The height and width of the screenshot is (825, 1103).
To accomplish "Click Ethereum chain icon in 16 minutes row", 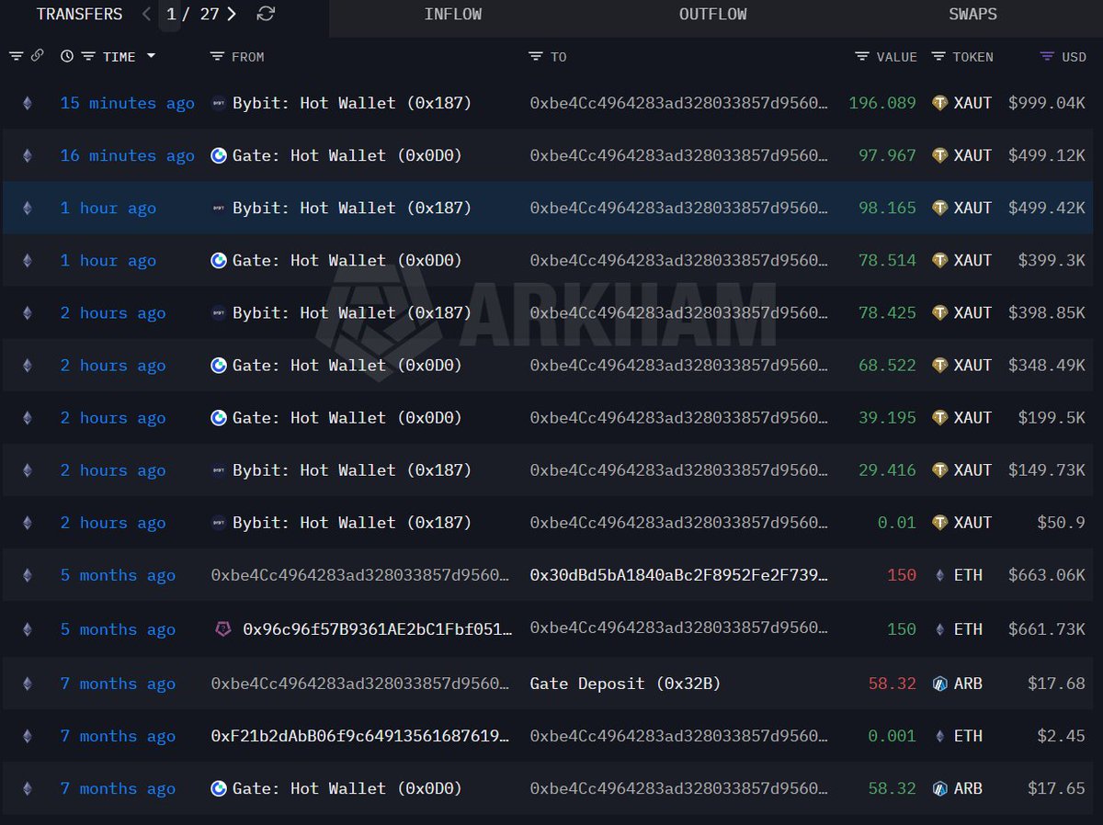I will 27,155.
